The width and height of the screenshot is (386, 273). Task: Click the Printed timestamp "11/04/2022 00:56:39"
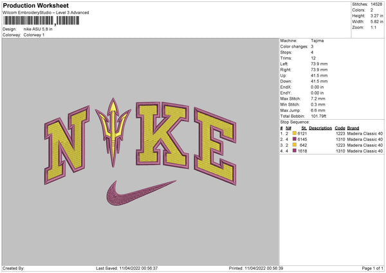(x=264, y=268)
